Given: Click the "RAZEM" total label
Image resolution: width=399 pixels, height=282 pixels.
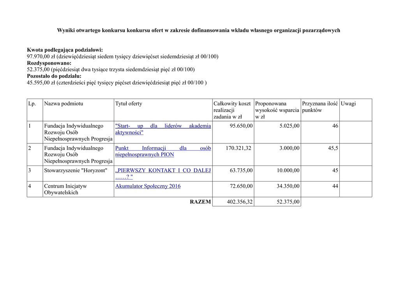Looking at the screenshot, I should (200, 202).
